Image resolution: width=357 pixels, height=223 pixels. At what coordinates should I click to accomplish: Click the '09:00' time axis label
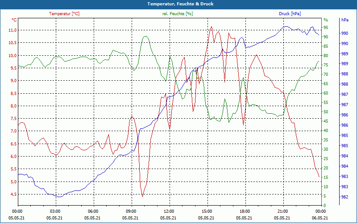tap(130, 211)
